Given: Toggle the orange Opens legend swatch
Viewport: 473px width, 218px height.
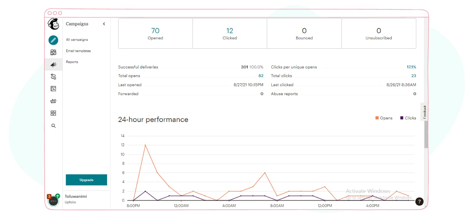Looking at the screenshot, I should click(x=377, y=118).
